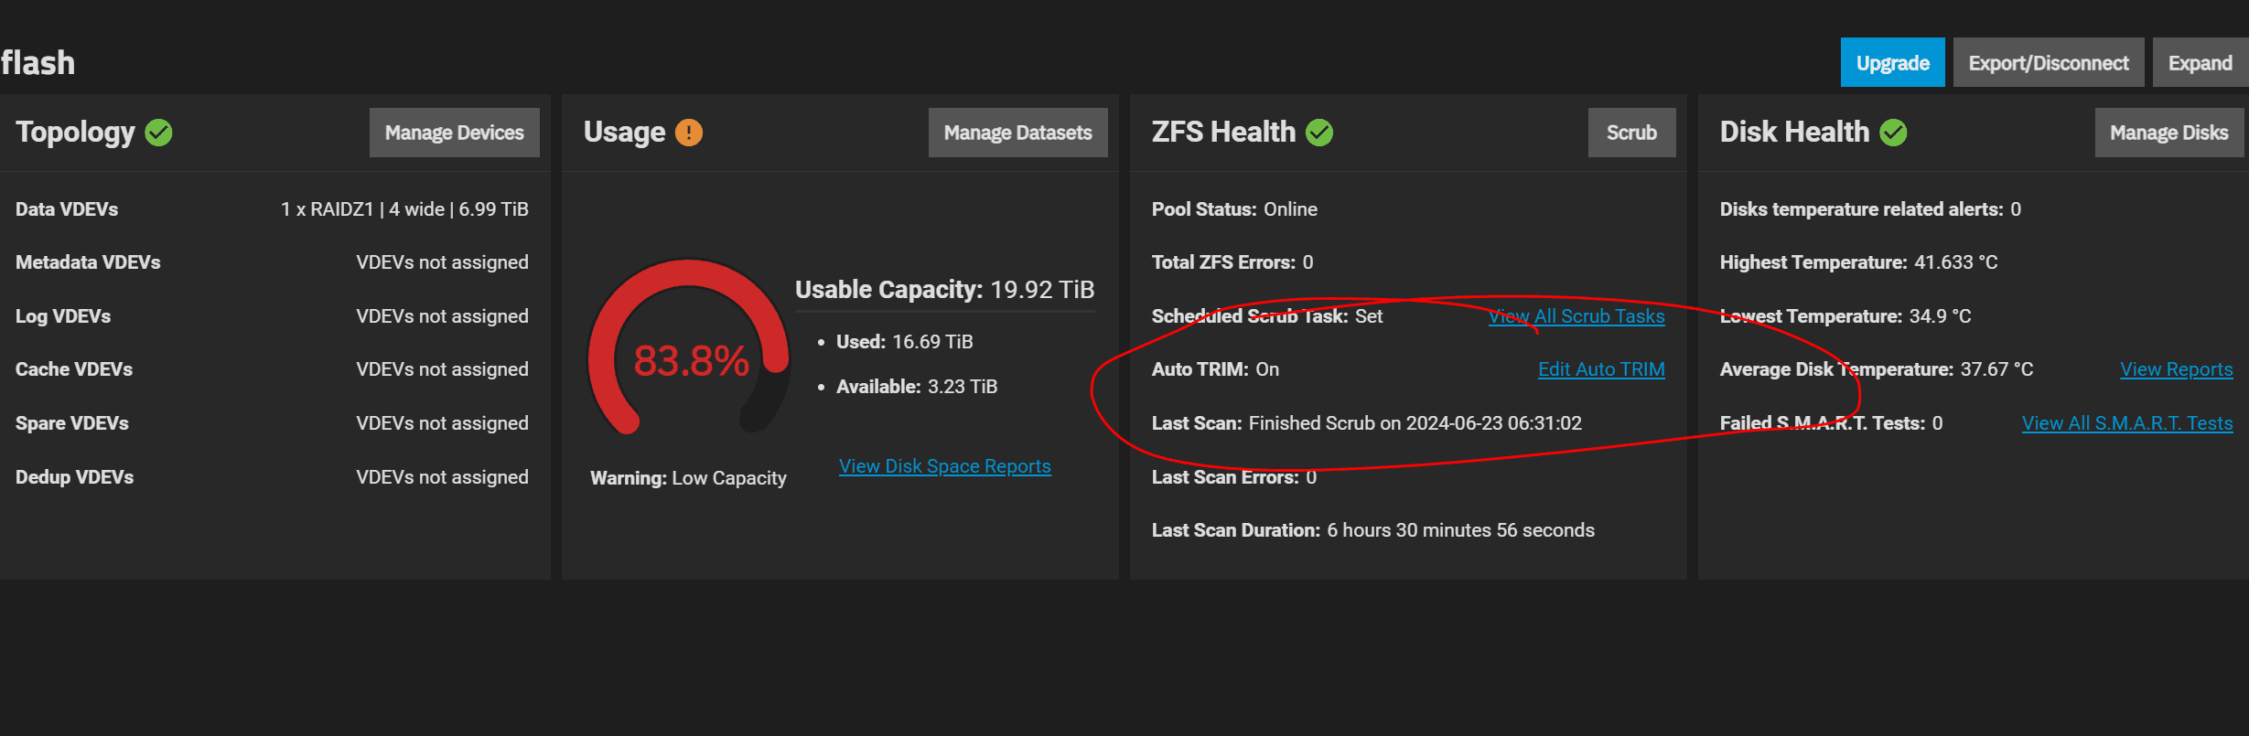The width and height of the screenshot is (2249, 736).
Task: Click the Expand button for the pool
Action: [2201, 62]
